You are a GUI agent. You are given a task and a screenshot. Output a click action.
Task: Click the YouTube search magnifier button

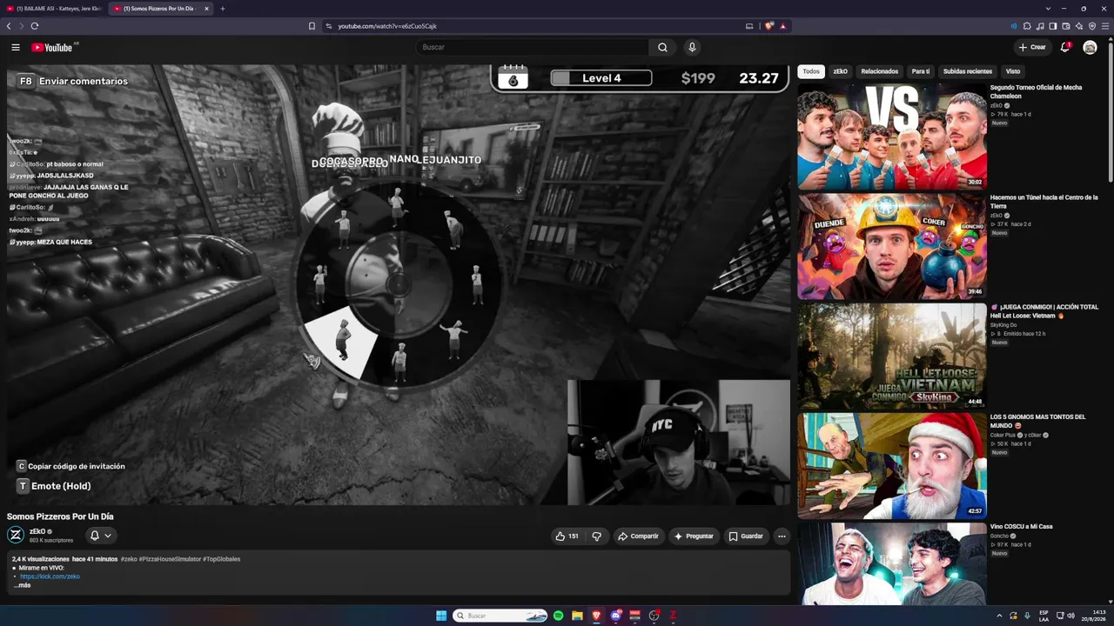point(662,48)
